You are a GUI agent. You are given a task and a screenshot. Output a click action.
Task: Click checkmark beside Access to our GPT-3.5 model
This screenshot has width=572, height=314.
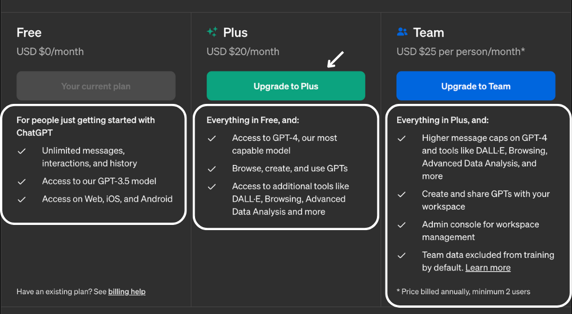(22, 182)
